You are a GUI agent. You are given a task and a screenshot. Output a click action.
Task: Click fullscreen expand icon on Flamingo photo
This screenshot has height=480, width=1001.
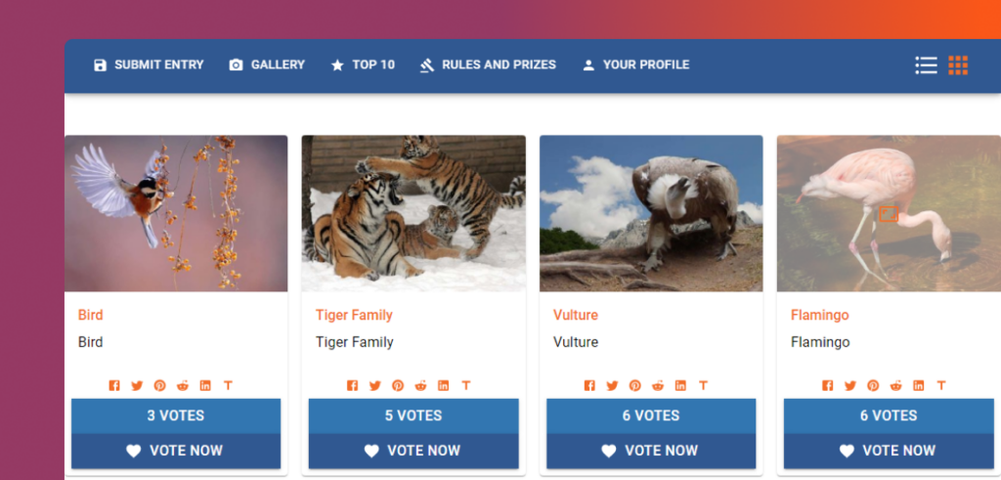pos(889,214)
